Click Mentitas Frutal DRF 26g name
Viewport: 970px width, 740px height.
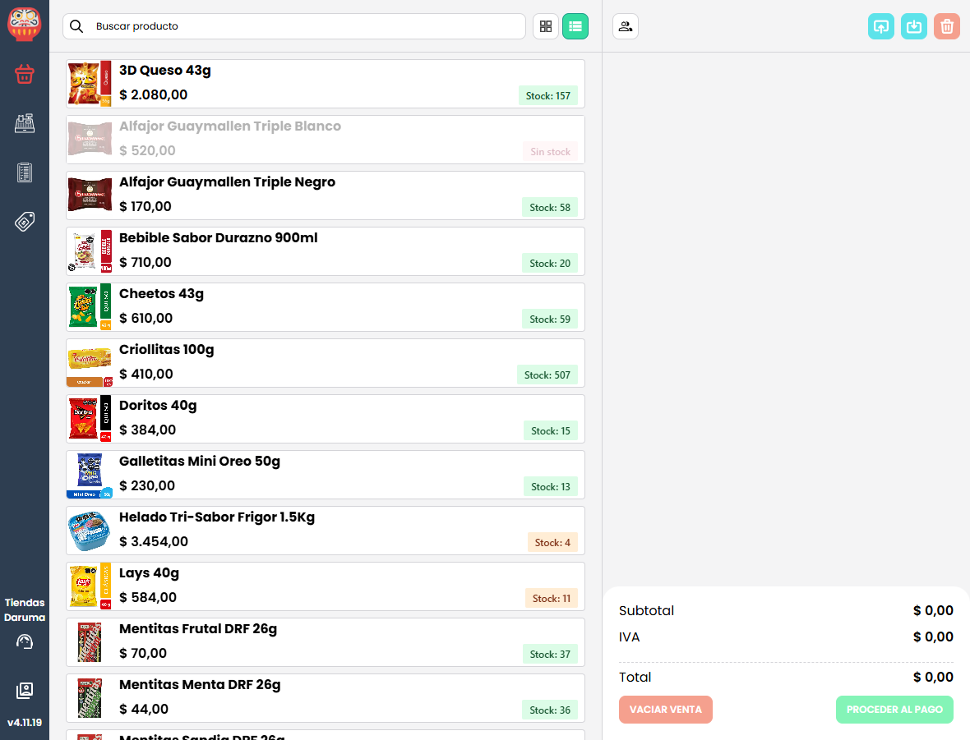tap(198, 629)
